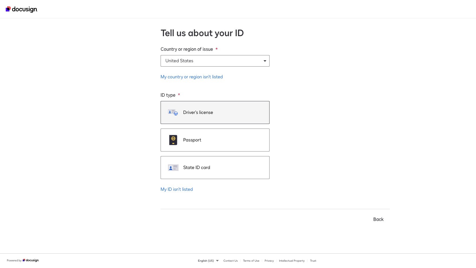476x268 pixels.
Task: Open the Privacy footer link
Action: coord(269,261)
